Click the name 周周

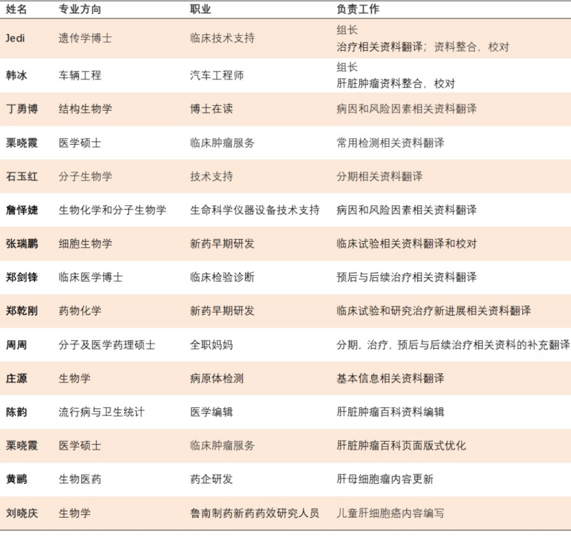pyautogui.click(x=16, y=345)
